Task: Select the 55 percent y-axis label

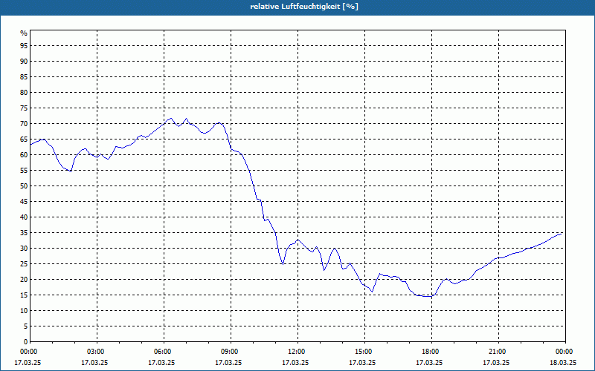Action: (x=24, y=171)
